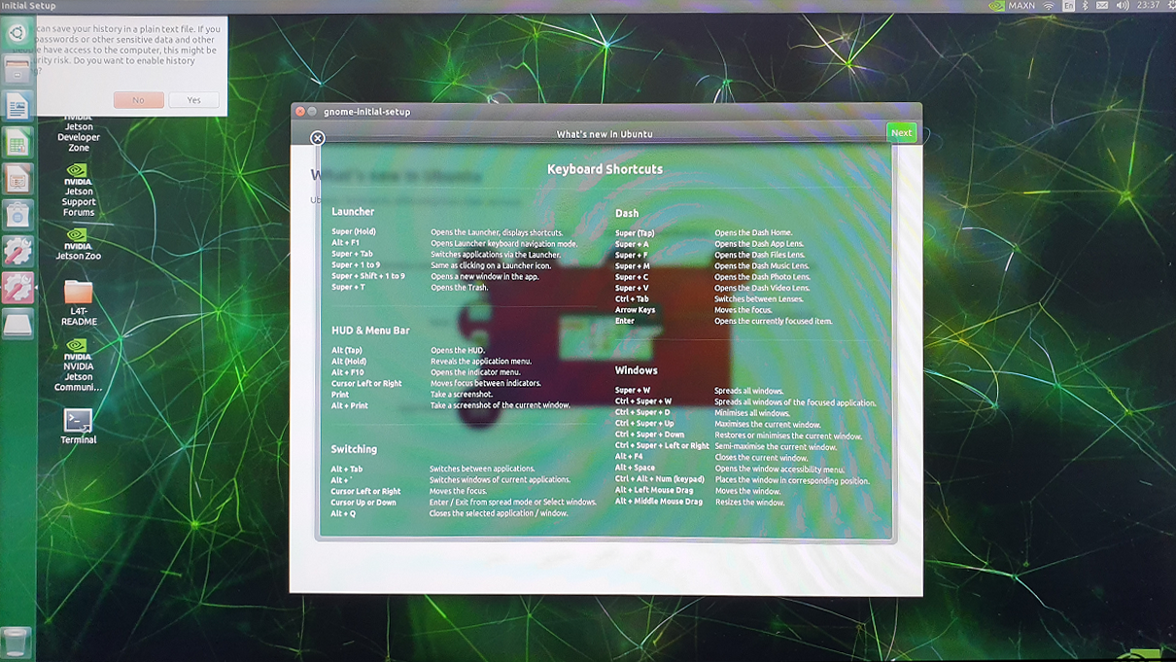Click 'Opens the Dash Home.' description text
The width and height of the screenshot is (1176, 662).
pyautogui.click(x=753, y=232)
